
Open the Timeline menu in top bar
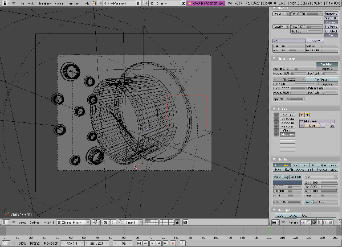click(x=44, y=3)
